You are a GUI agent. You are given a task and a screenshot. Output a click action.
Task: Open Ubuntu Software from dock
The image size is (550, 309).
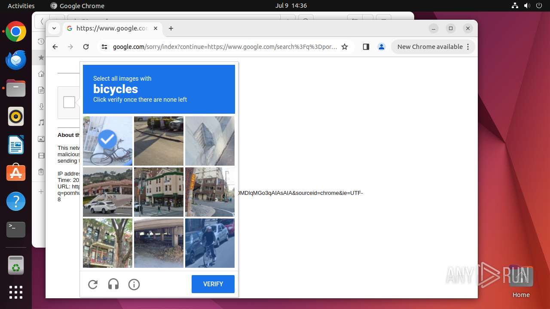pos(16,173)
